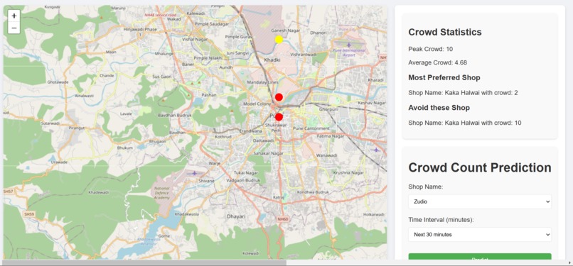The height and width of the screenshot is (266, 573).
Task: Click the Pune International Airport airplane icon
Action: pos(348,45)
